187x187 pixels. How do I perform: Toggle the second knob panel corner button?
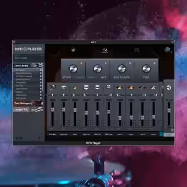[x=106, y=63]
